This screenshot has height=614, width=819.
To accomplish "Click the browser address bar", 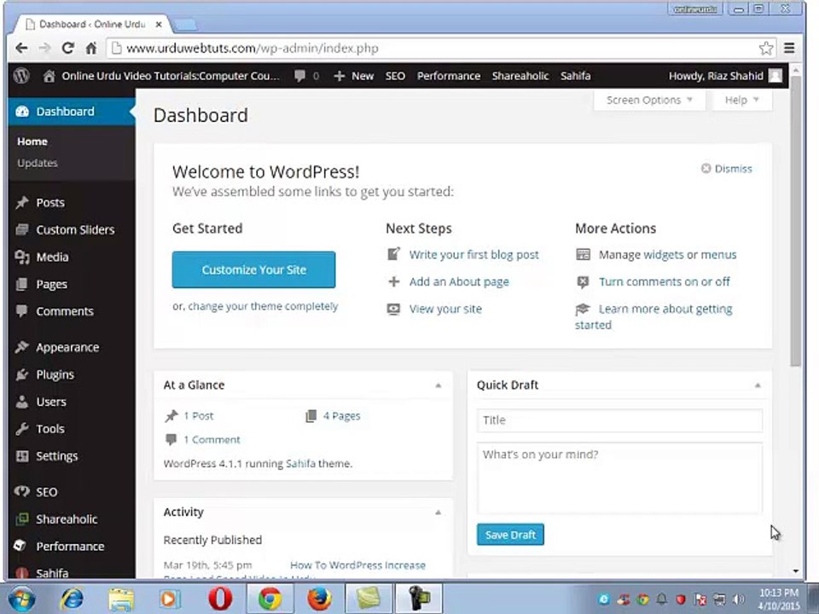I will (433, 49).
